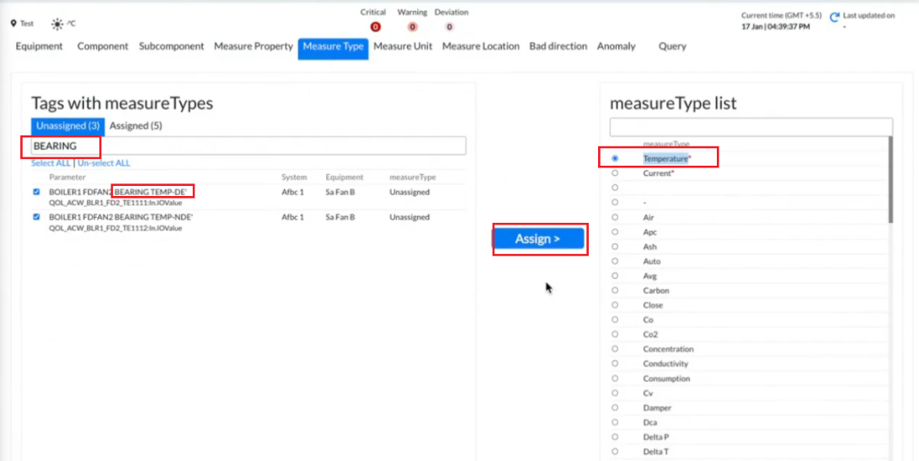Open the Equipment tab

pyautogui.click(x=39, y=46)
